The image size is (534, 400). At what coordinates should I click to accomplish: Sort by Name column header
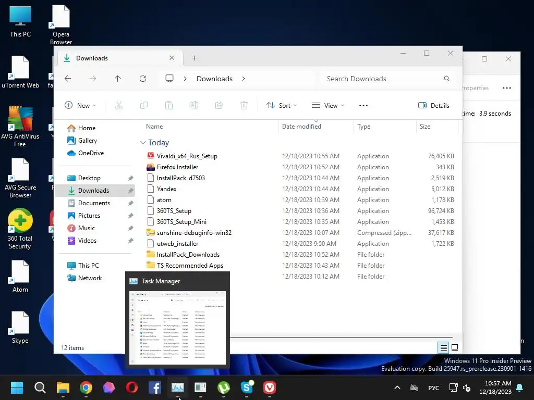pos(154,127)
